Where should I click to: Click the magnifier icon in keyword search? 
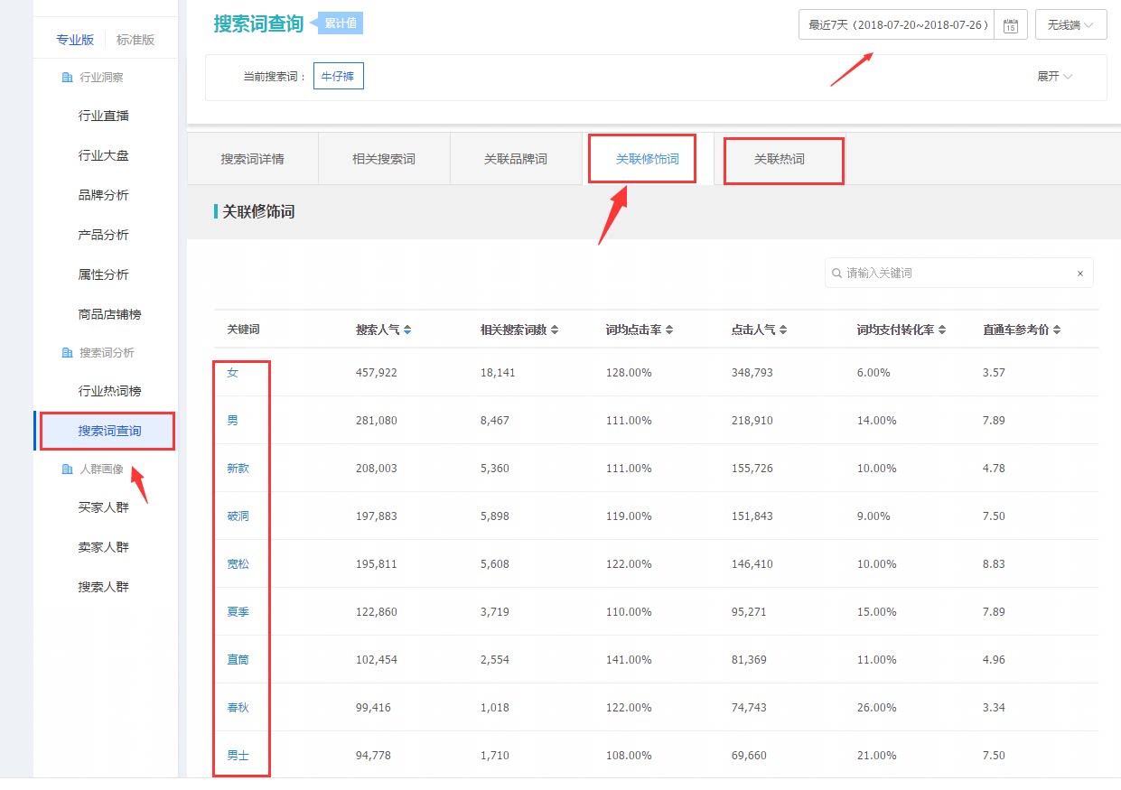(x=837, y=273)
